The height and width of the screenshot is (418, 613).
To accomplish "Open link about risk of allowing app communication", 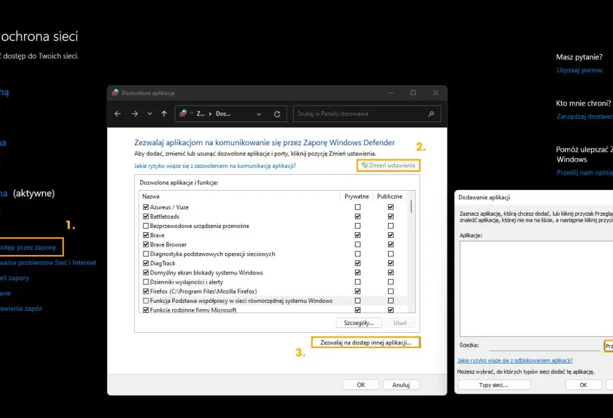I will point(215,166).
